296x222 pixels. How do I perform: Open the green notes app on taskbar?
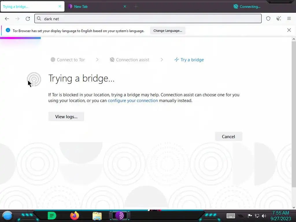52,216
